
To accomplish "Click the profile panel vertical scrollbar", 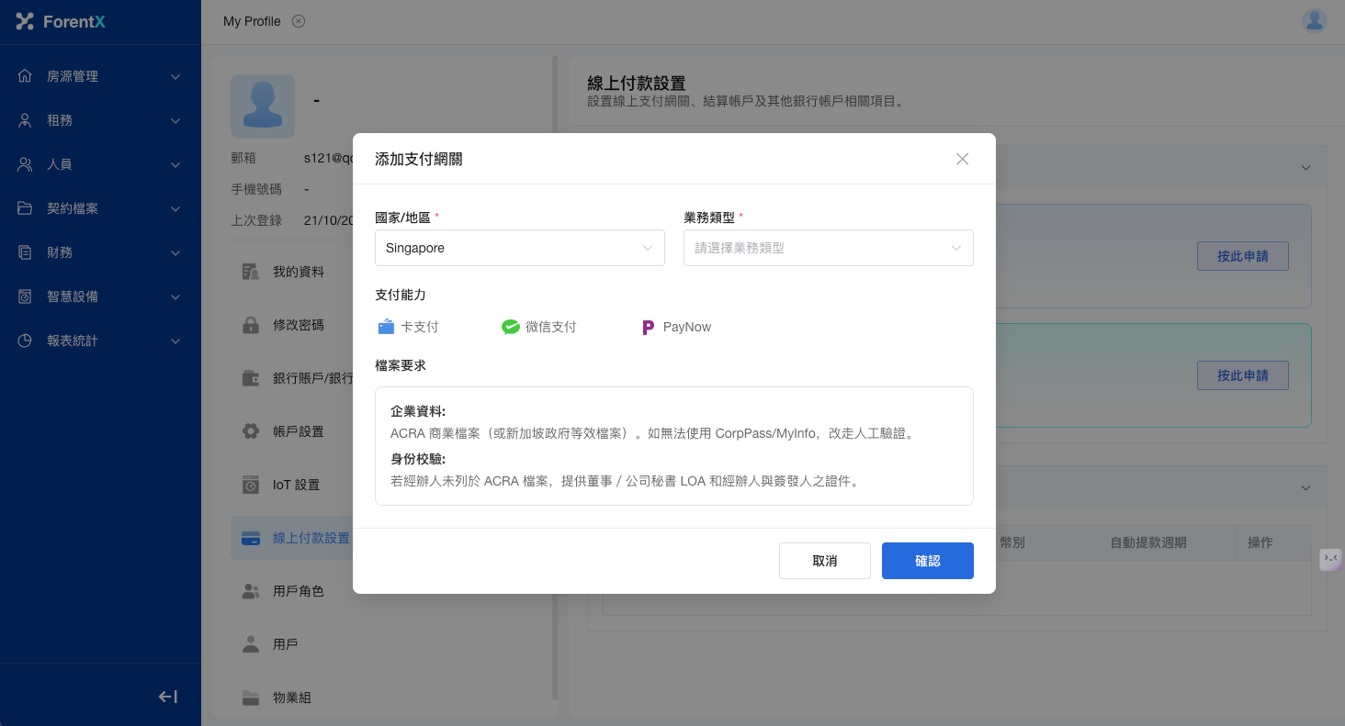I will pos(554,367).
